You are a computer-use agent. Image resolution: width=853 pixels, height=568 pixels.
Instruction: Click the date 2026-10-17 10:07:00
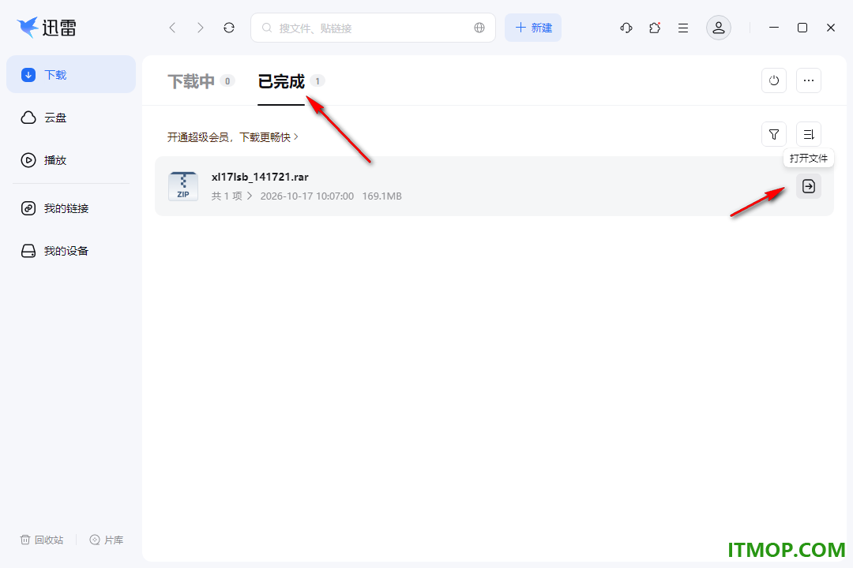coord(306,196)
